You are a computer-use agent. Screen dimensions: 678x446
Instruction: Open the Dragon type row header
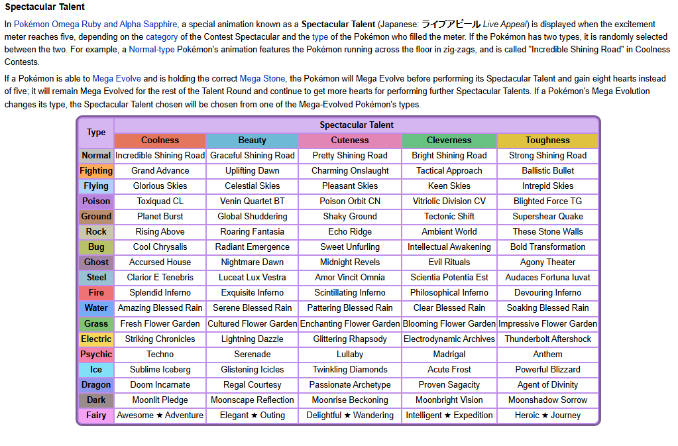[x=96, y=384]
